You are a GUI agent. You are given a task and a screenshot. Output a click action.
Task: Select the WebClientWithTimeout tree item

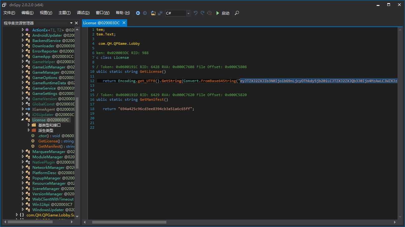pos(53,199)
